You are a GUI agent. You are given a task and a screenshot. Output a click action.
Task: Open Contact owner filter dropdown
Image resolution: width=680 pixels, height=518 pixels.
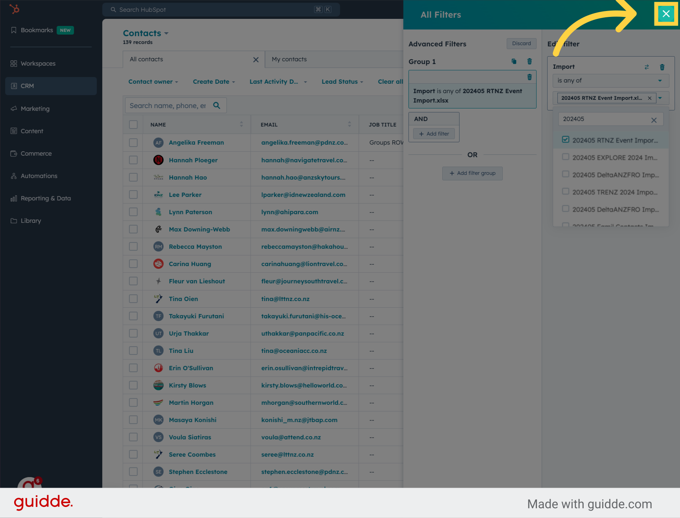[x=153, y=82]
